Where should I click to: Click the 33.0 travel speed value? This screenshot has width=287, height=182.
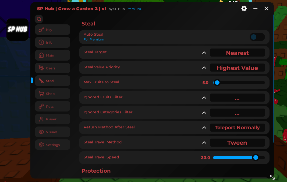[205, 158]
